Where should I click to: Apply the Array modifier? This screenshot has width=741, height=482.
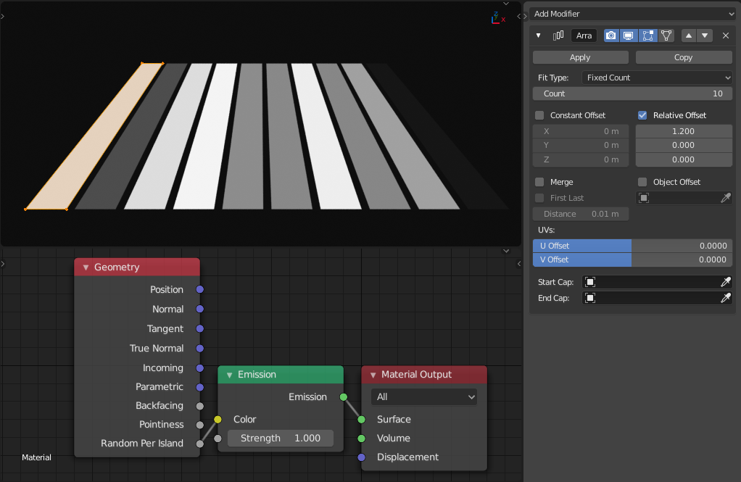pos(580,57)
